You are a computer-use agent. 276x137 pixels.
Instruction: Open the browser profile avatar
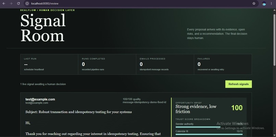click(x=264, y=3)
